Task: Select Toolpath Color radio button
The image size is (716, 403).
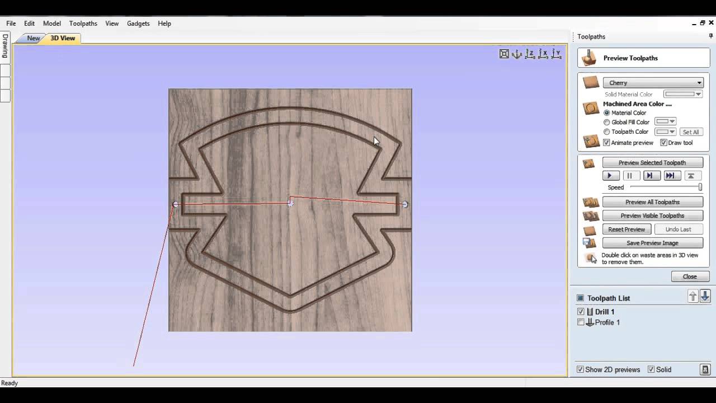Action: pyautogui.click(x=607, y=132)
